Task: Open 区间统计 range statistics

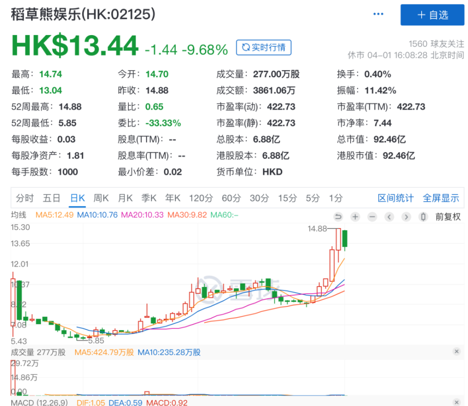Action: (395, 198)
